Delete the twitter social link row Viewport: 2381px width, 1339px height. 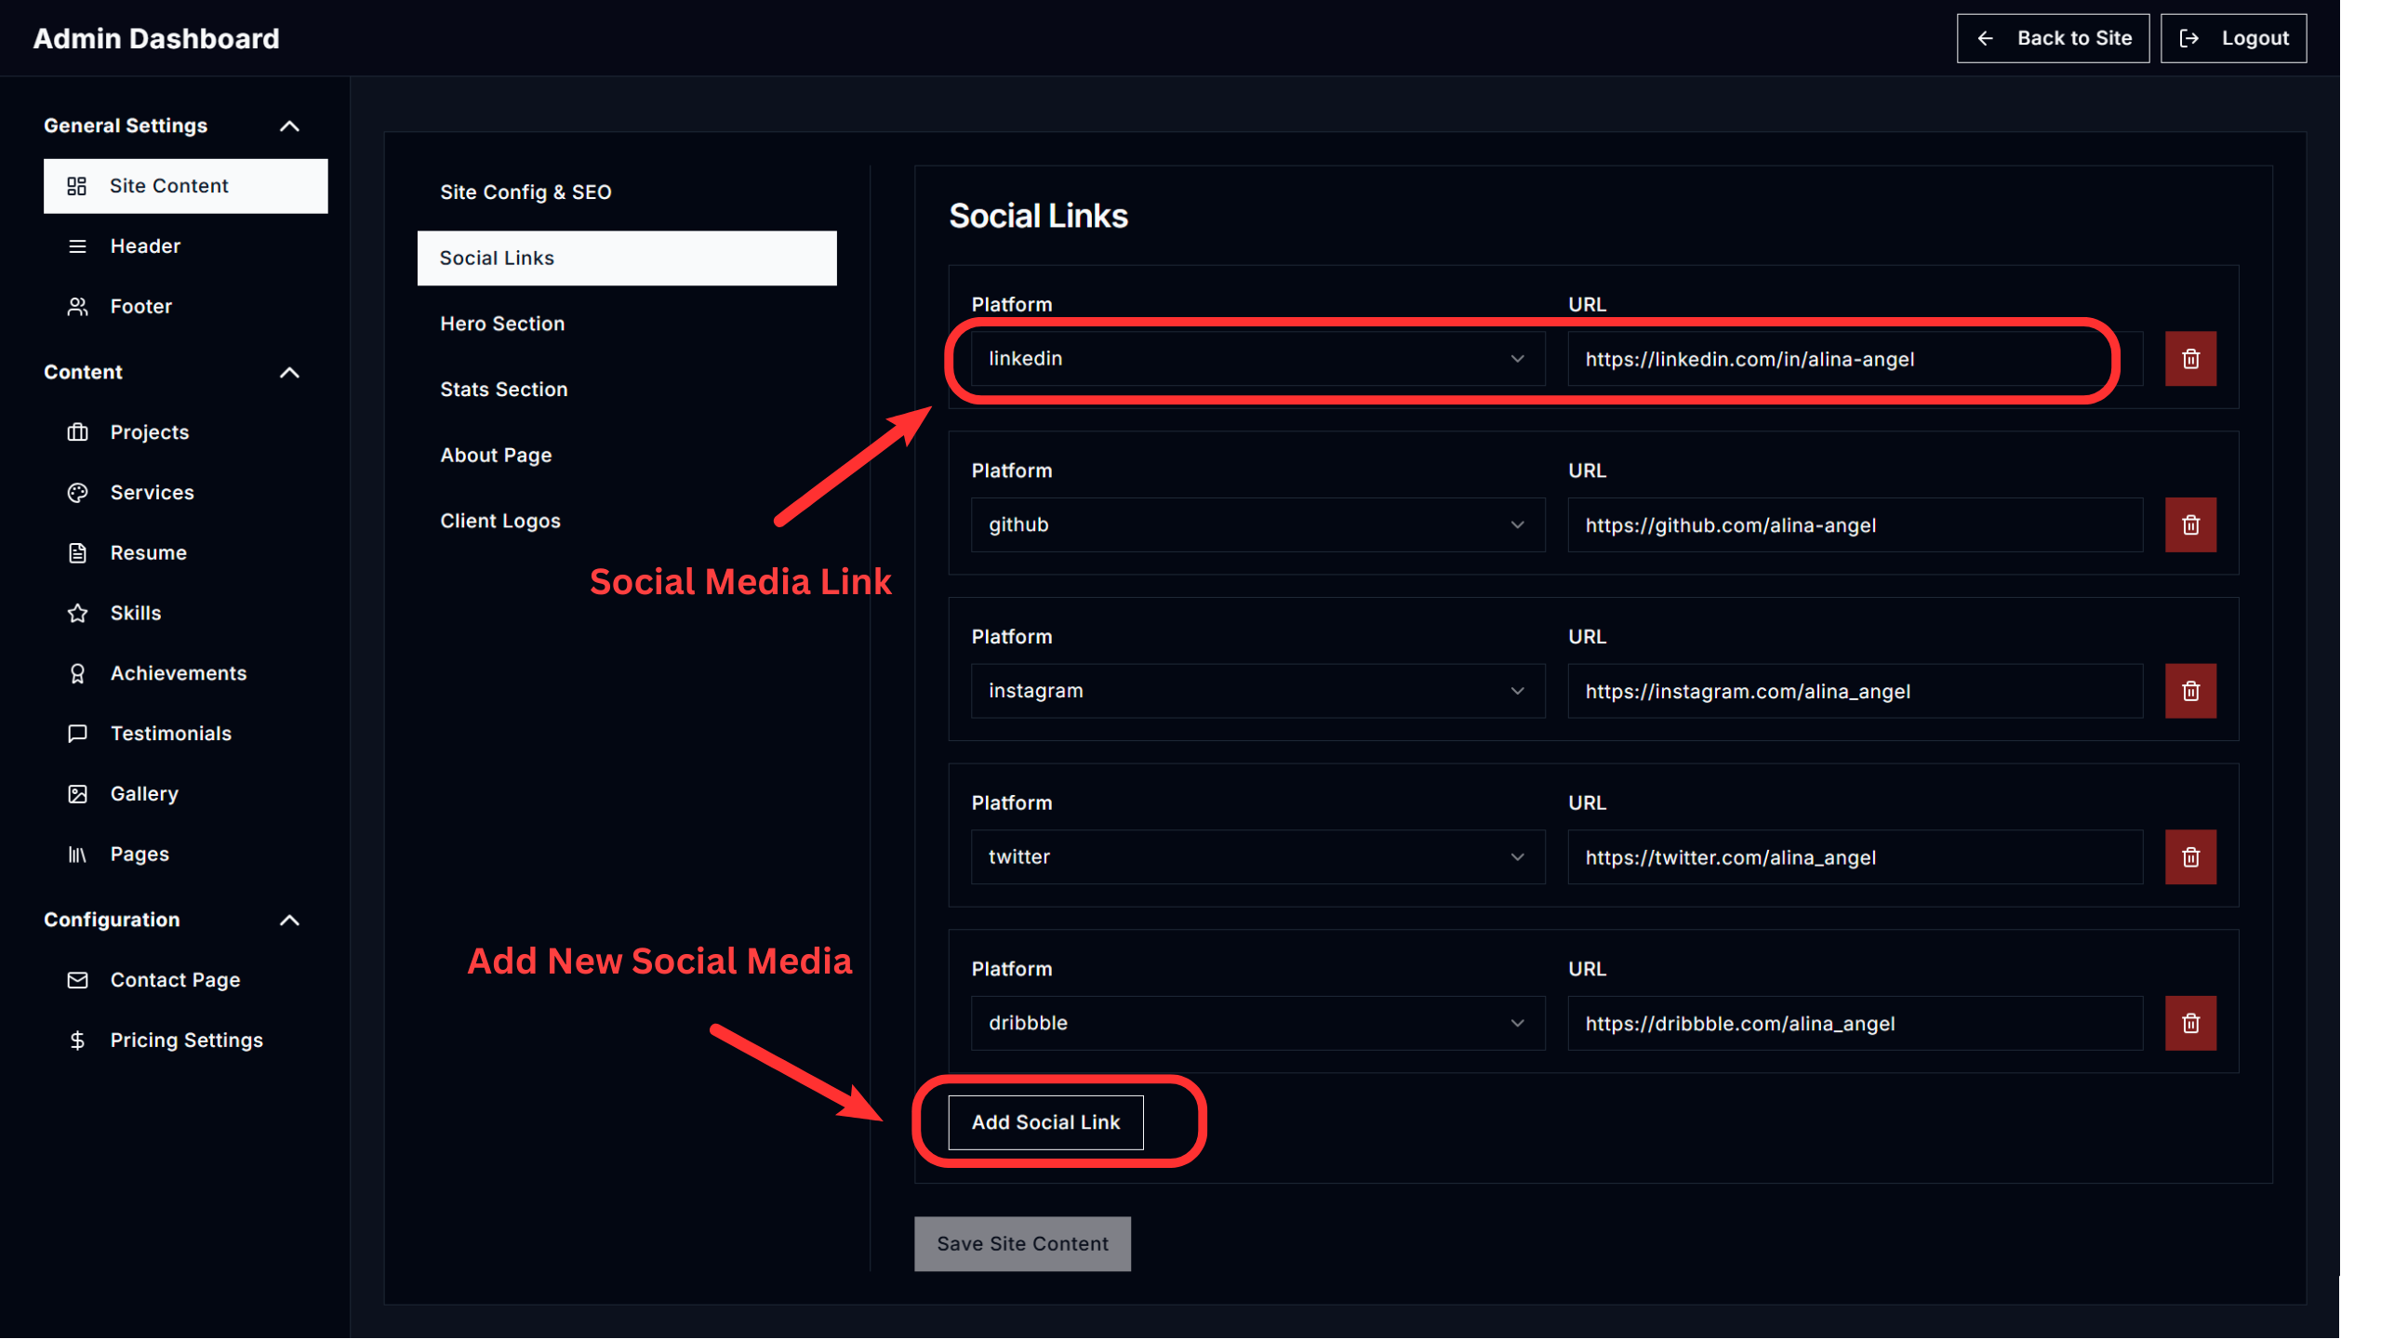[x=2190, y=857]
